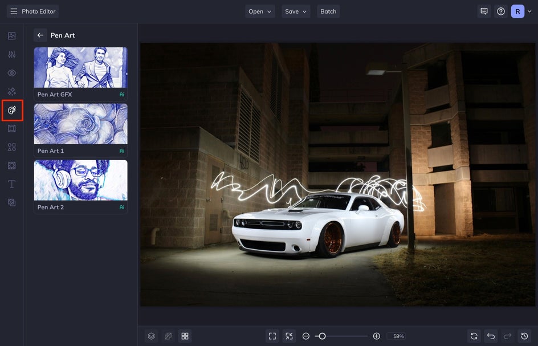
Task: Open the Artsy palette icon
Action: pyautogui.click(x=11, y=110)
